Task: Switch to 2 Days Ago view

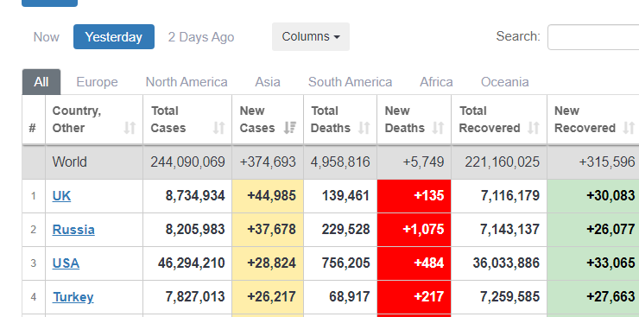Action: [x=201, y=37]
